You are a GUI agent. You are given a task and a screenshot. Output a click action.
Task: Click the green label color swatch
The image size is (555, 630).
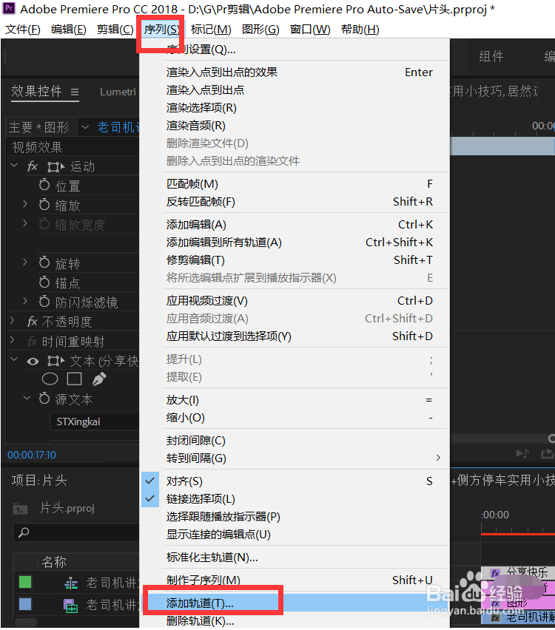25,582
